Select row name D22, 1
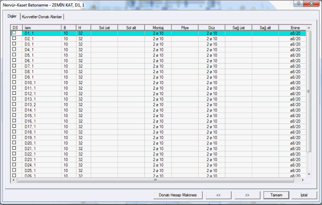The width and height of the screenshot is (322, 205). 30,154
